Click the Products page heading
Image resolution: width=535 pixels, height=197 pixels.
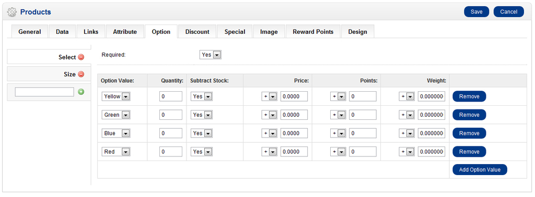pyautogui.click(x=36, y=12)
